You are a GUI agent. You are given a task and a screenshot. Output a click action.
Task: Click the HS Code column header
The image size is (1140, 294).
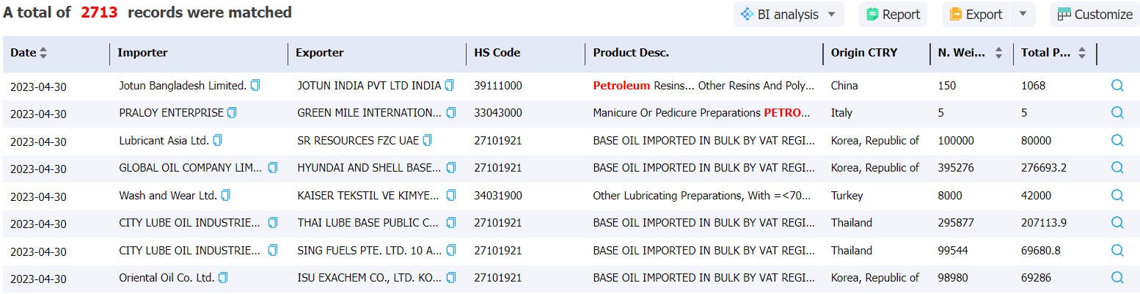pos(497,53)
